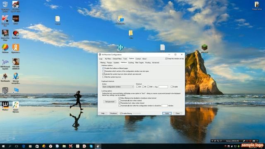Image resolution: width=265 pixels, height=149 pixels.
Task: Toggle Keep this window on top
Action: [166, 59]
